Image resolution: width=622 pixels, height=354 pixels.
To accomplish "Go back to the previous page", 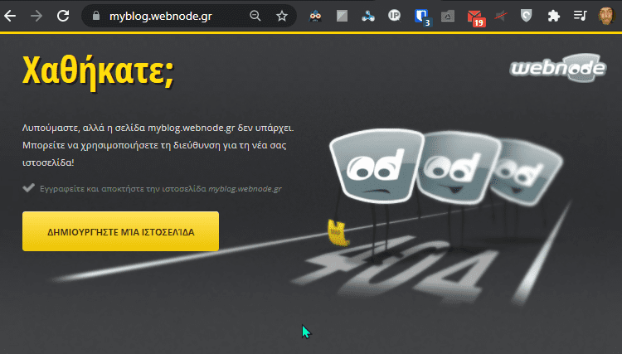I will 10,16.
